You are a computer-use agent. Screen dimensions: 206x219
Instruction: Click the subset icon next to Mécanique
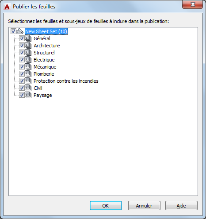(x=28, y=67)
